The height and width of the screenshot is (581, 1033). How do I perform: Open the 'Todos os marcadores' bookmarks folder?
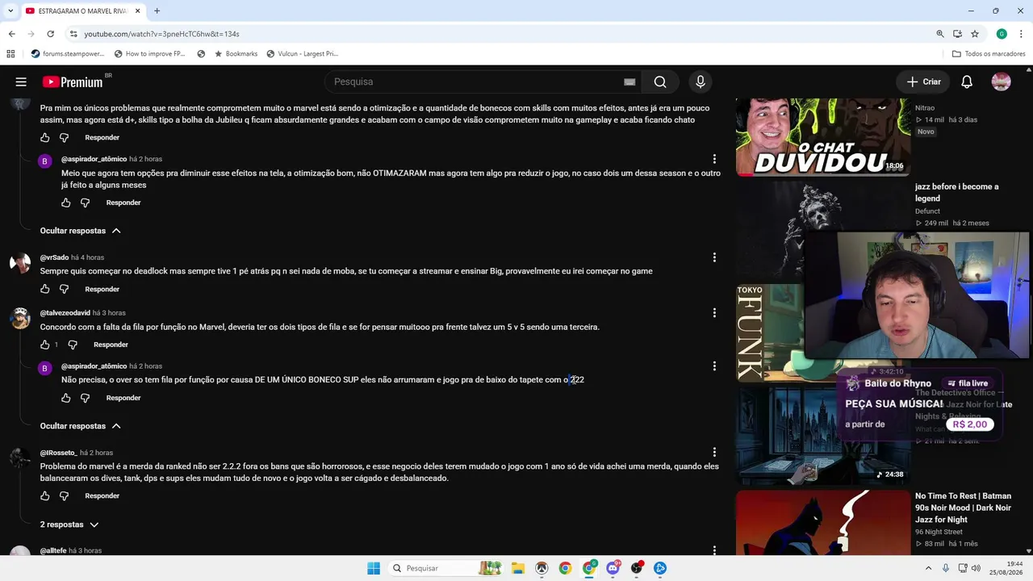(989, 54)
